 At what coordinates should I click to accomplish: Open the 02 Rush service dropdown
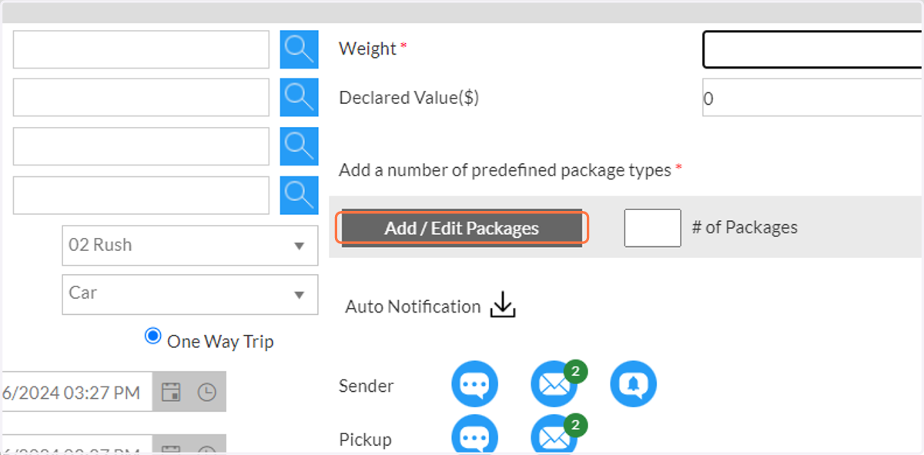pyautogui.click(x=190, y=246)
